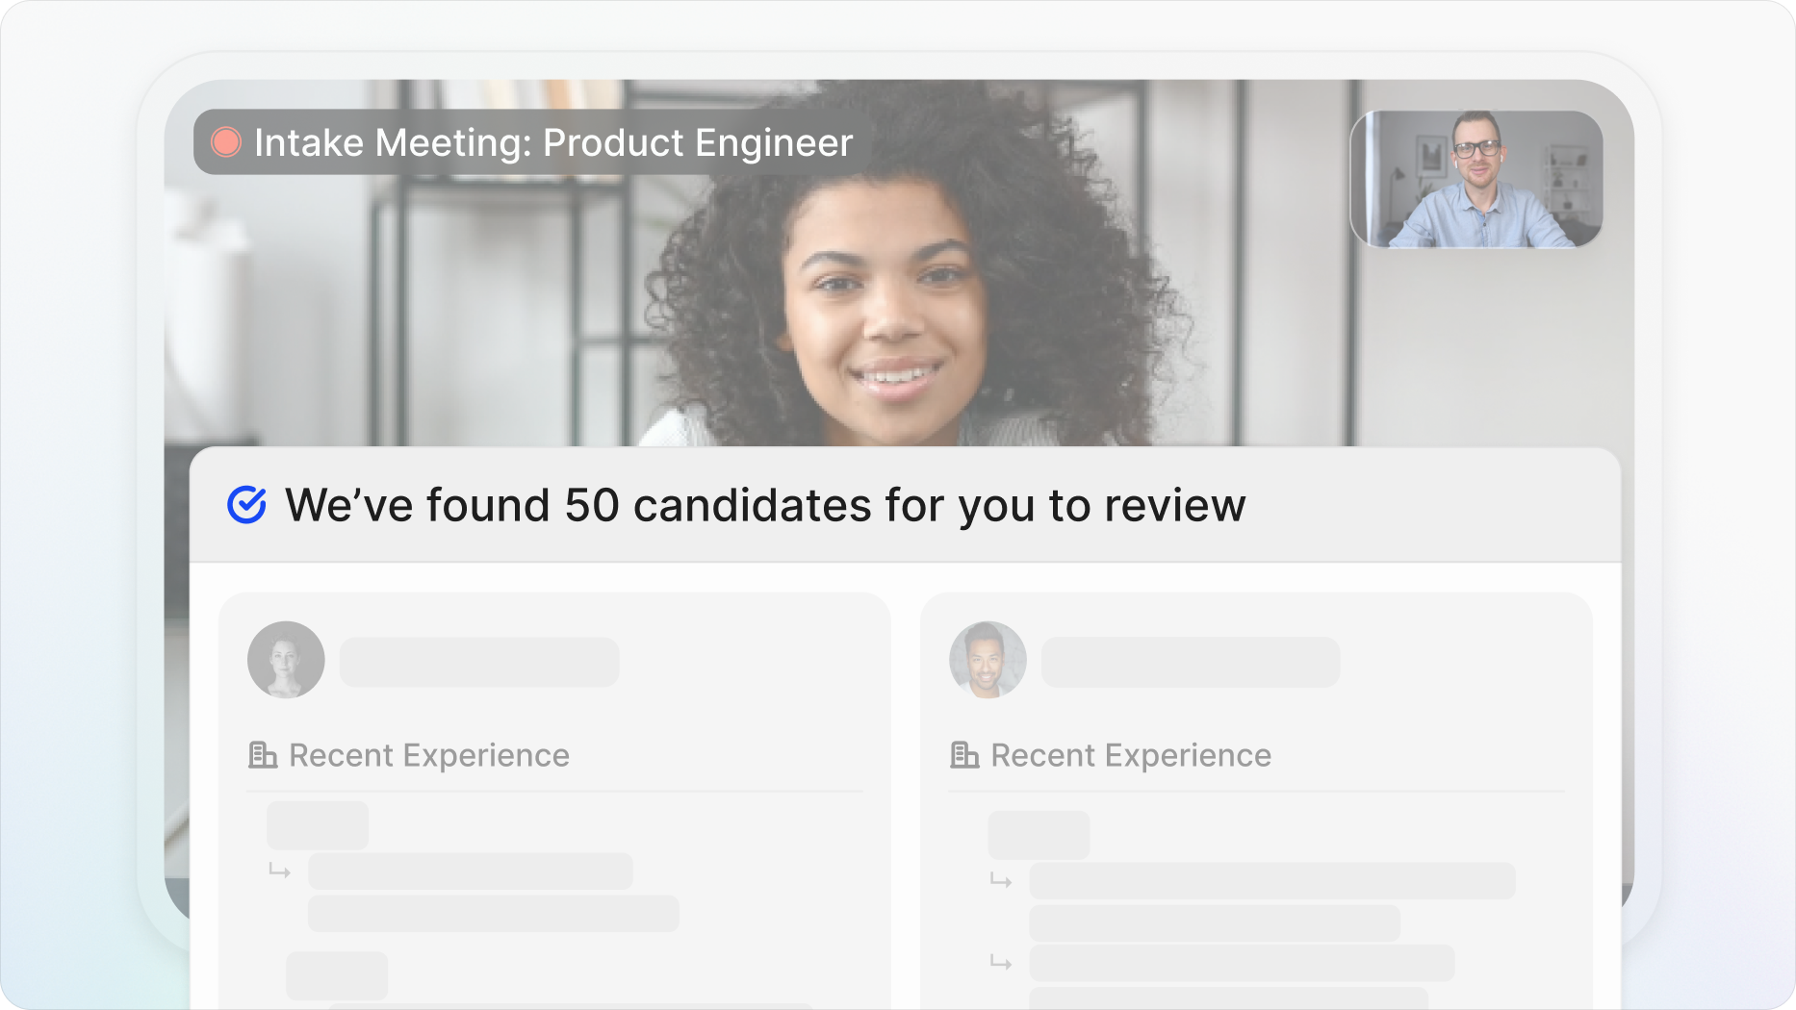Click the second sub-item arrow in the right card
Screen dimensions: 1796x1010
coord(1001,963)
